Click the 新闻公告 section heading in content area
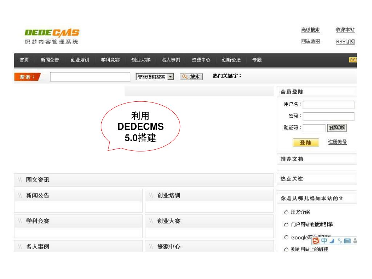This screenshot has height=279, width=372. [38, 195]
